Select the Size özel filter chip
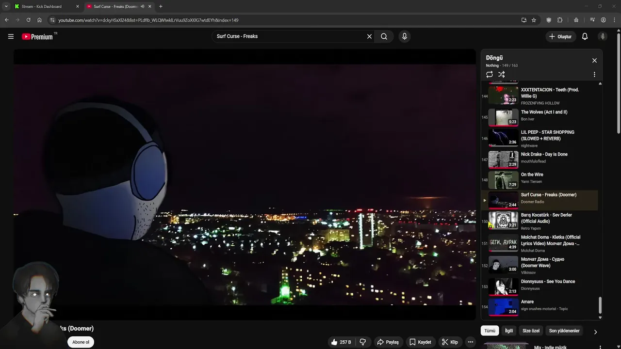 pyautogui.click(x=531, y=331)
